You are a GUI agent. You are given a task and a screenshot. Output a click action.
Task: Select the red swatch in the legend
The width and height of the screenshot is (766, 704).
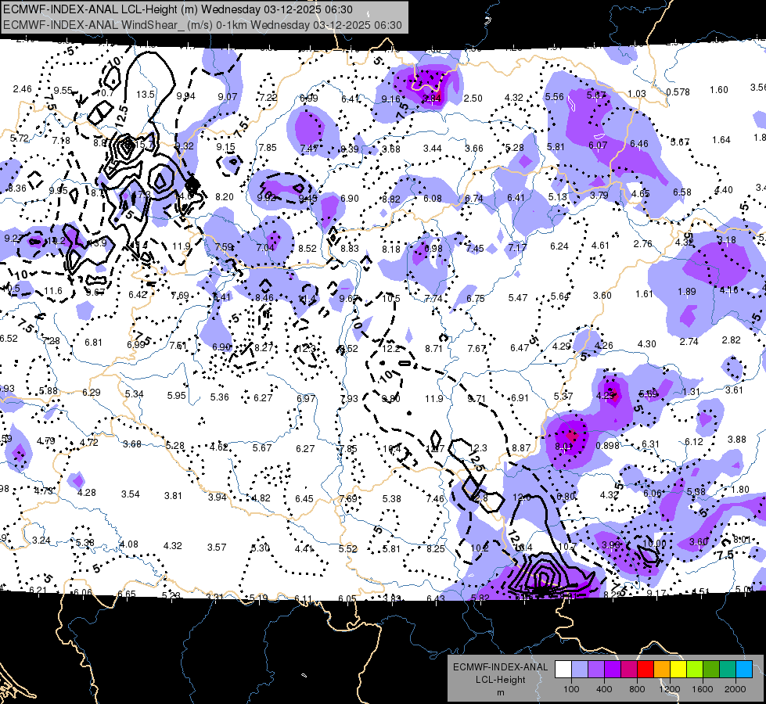pos(646,669)
